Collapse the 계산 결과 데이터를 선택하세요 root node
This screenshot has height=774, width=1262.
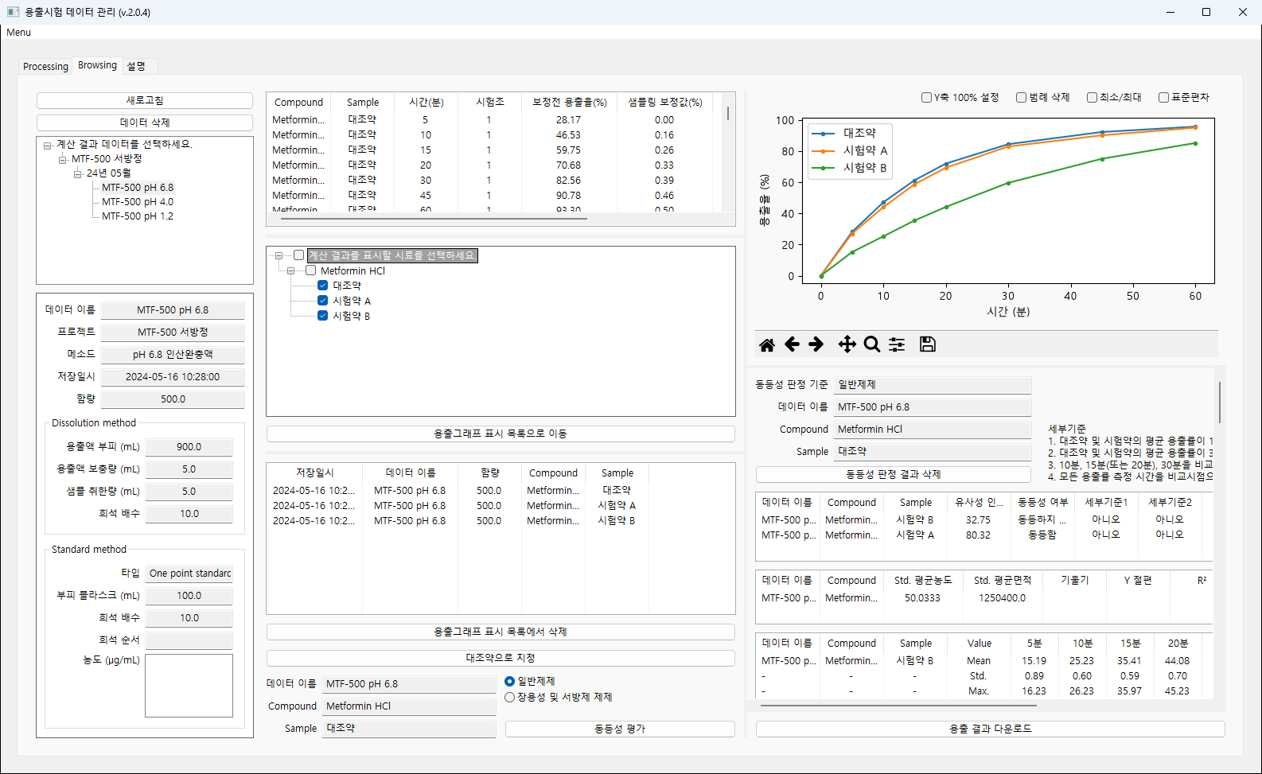[48, 145]
